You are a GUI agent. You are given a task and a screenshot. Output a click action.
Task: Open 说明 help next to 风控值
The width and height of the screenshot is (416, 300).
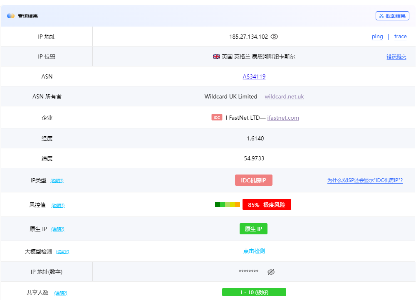point(58,205)
